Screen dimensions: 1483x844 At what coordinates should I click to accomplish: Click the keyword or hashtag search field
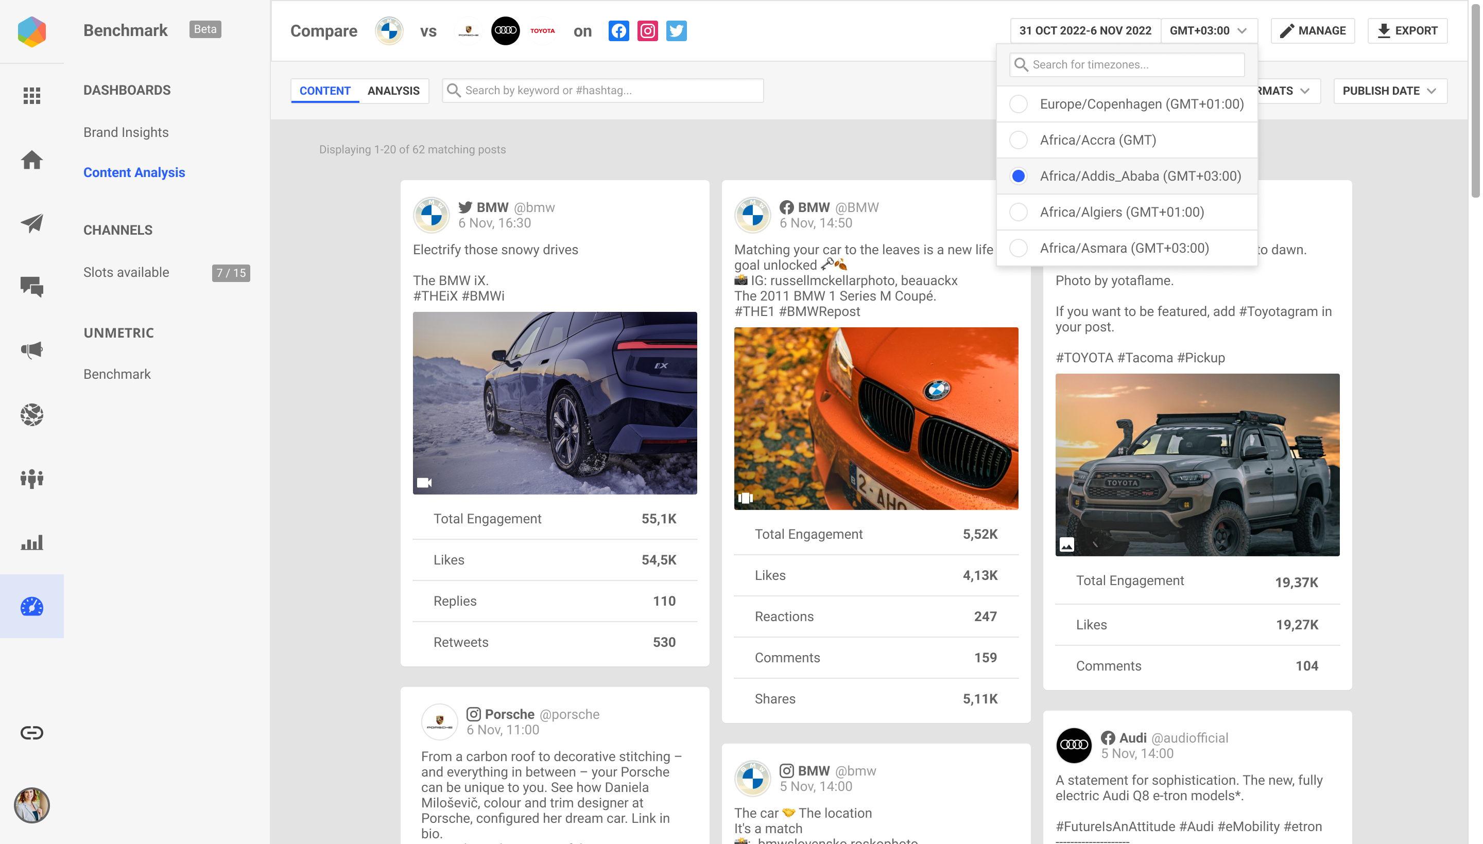(602, 91)
